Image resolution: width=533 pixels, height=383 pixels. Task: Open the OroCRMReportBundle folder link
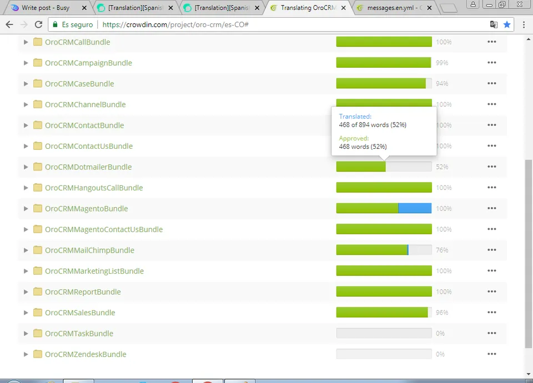coord(83,291)
